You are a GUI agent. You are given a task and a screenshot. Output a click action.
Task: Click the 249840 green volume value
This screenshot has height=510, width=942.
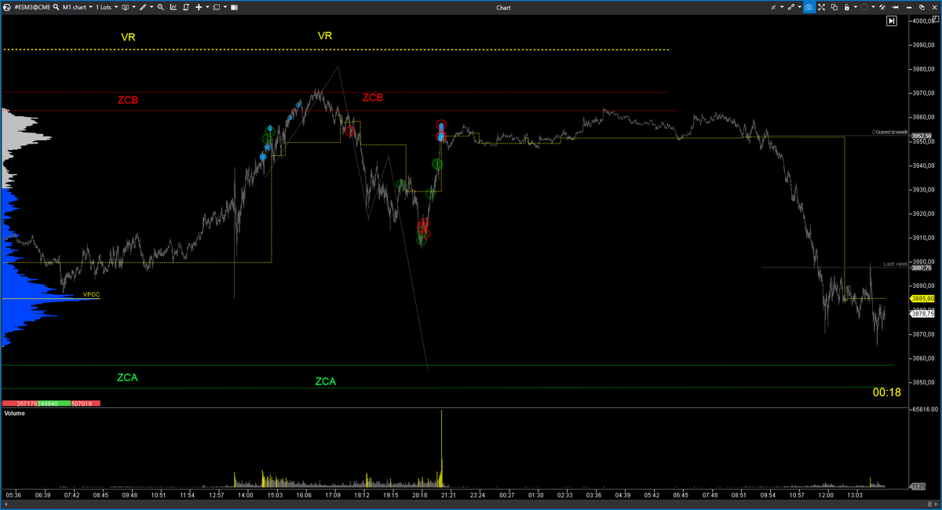48,404
